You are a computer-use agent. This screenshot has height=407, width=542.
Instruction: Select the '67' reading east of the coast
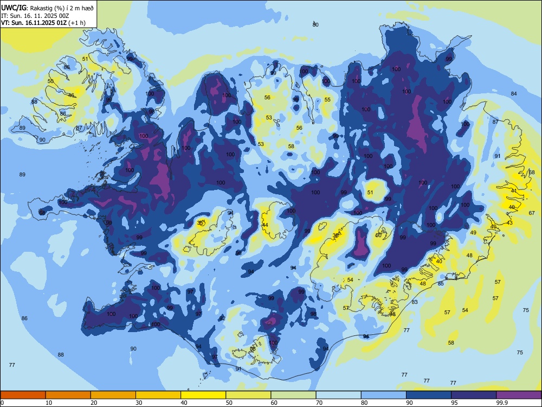click(x=532, y=213)
